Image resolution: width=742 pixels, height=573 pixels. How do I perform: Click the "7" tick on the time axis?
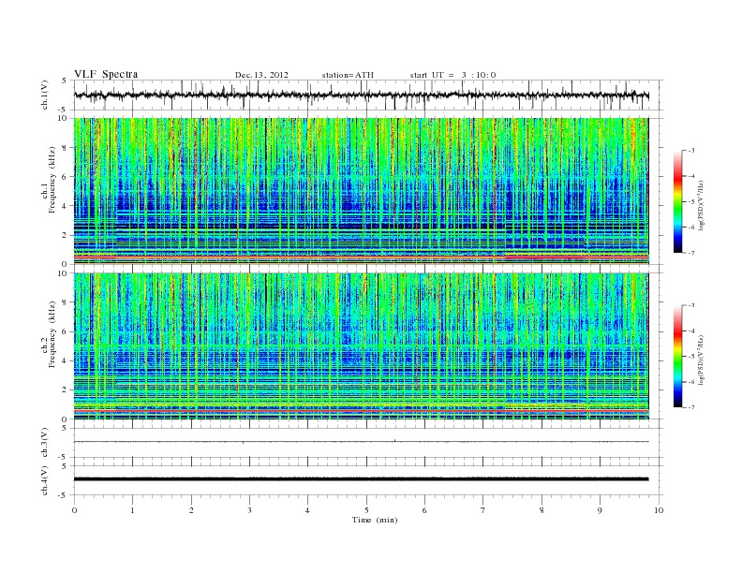pos(483,510)
